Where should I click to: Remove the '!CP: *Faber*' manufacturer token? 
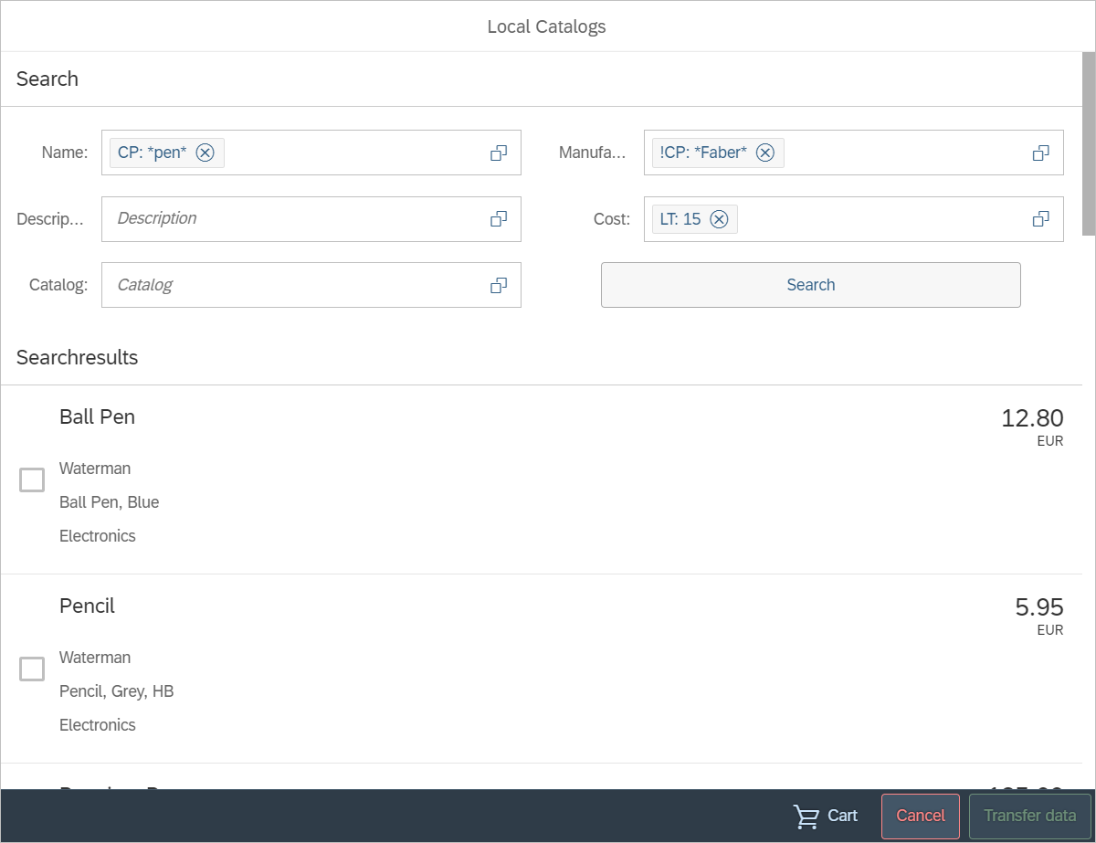point(765,153)
